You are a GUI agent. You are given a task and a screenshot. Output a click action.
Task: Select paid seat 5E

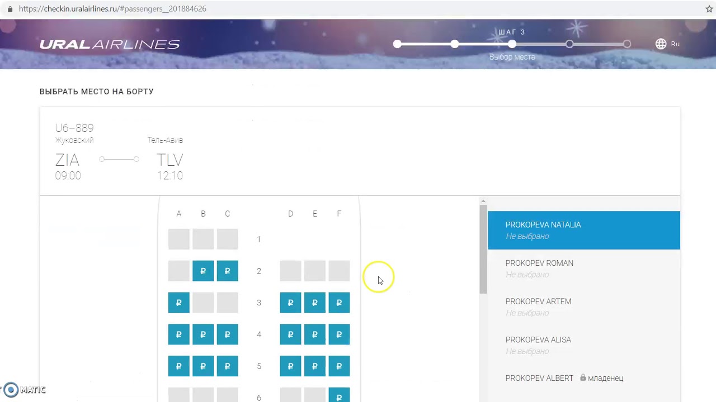pos(315,366)
